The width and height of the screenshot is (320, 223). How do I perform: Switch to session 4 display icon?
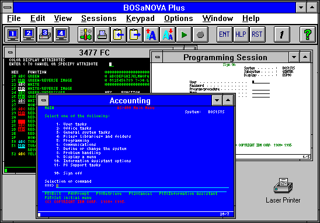pyautogui.click(x=61, y=34)
